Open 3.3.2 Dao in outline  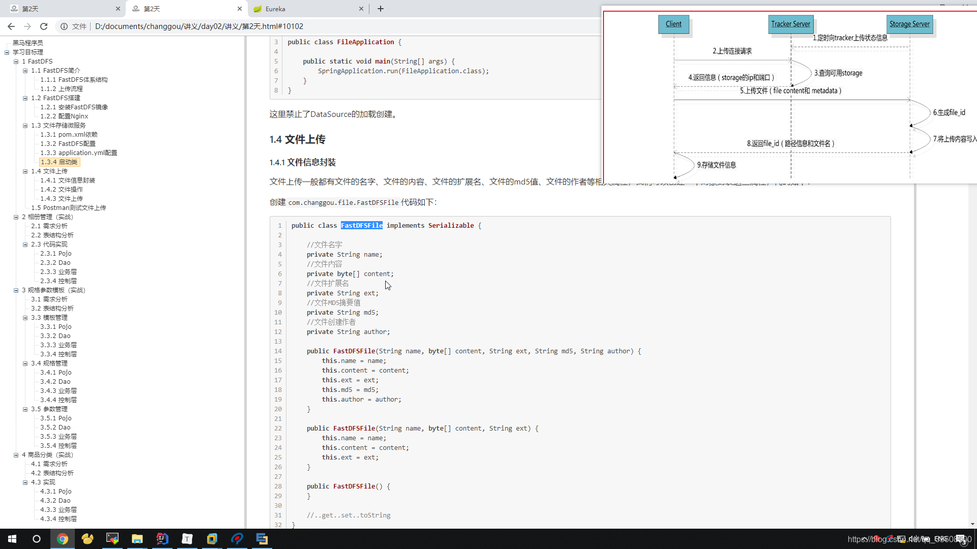[55, 336]
